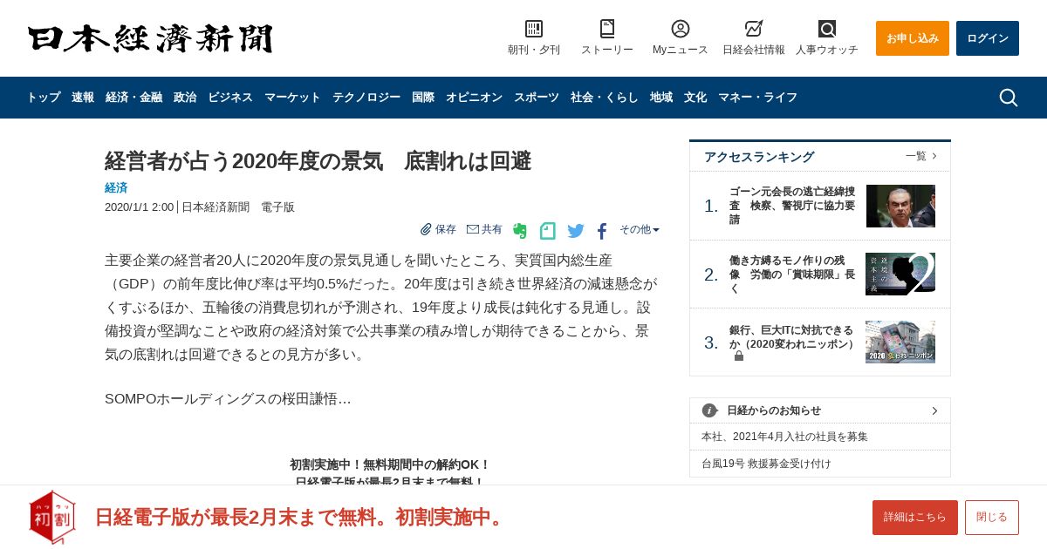Expand the その他 share dropdown
This screenshot has width=1047, height=549.
(x=640, y=229)
